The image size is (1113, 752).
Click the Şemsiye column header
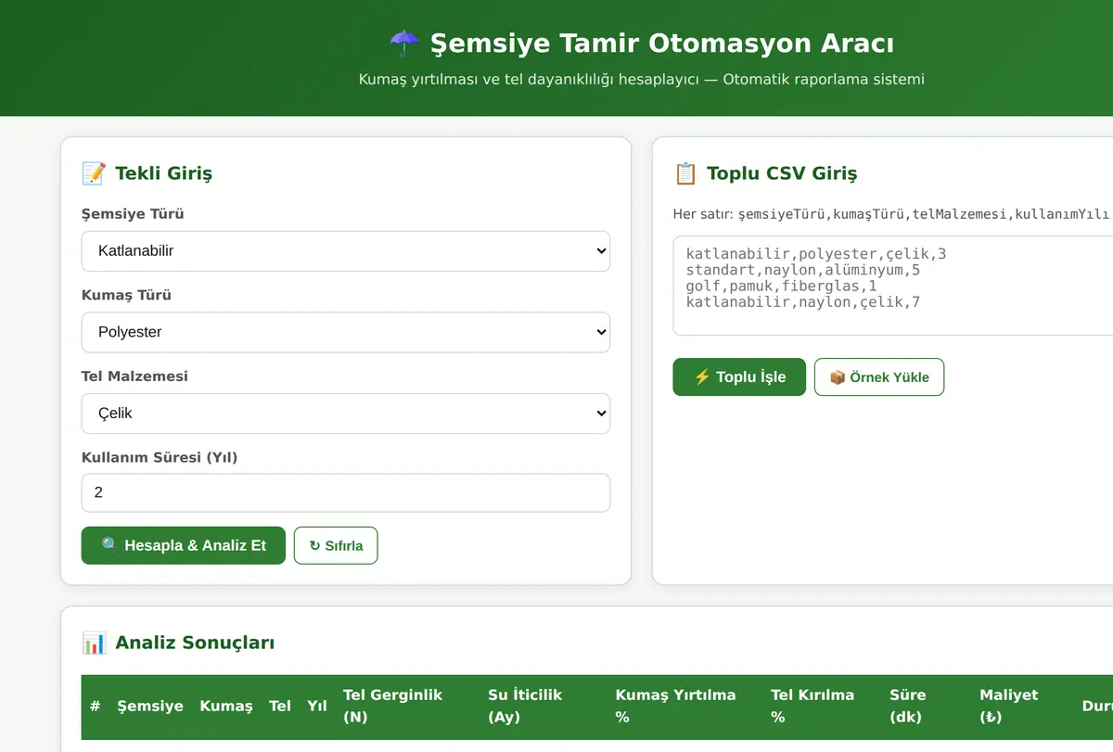point(150,706)
